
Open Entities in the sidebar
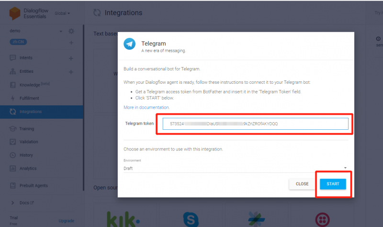26,71
